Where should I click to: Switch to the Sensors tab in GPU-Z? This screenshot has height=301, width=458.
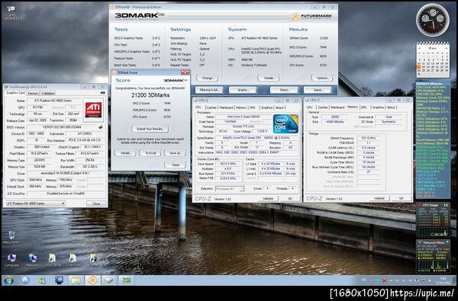[33, 93]
